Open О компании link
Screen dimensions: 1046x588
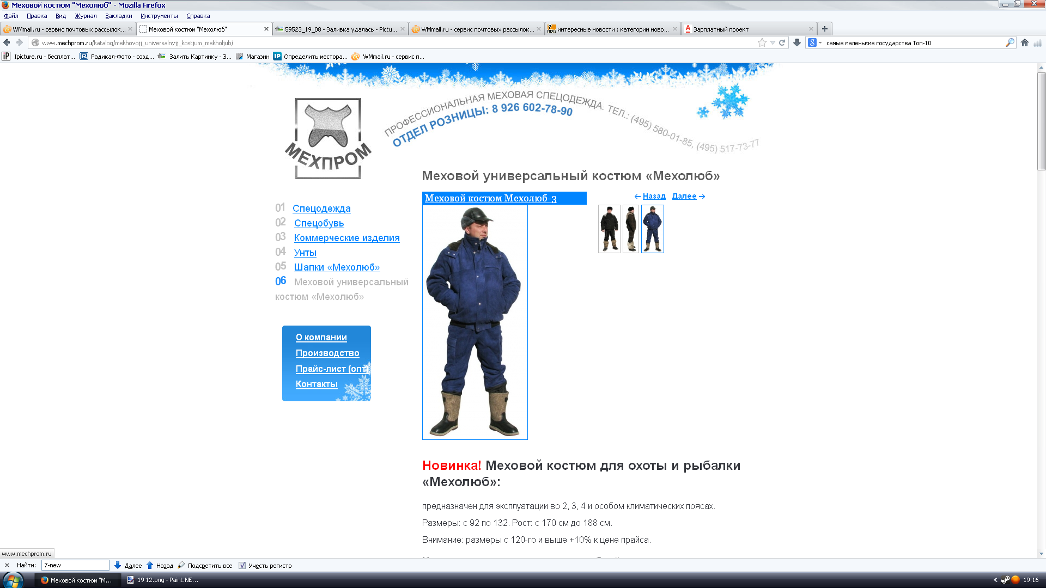pos(321,338)
